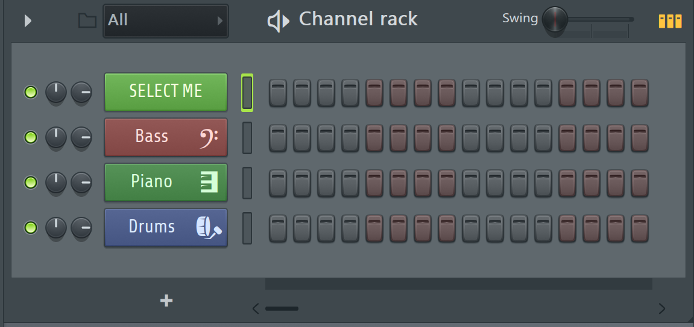Open the All channel filter dropdown

166,20
